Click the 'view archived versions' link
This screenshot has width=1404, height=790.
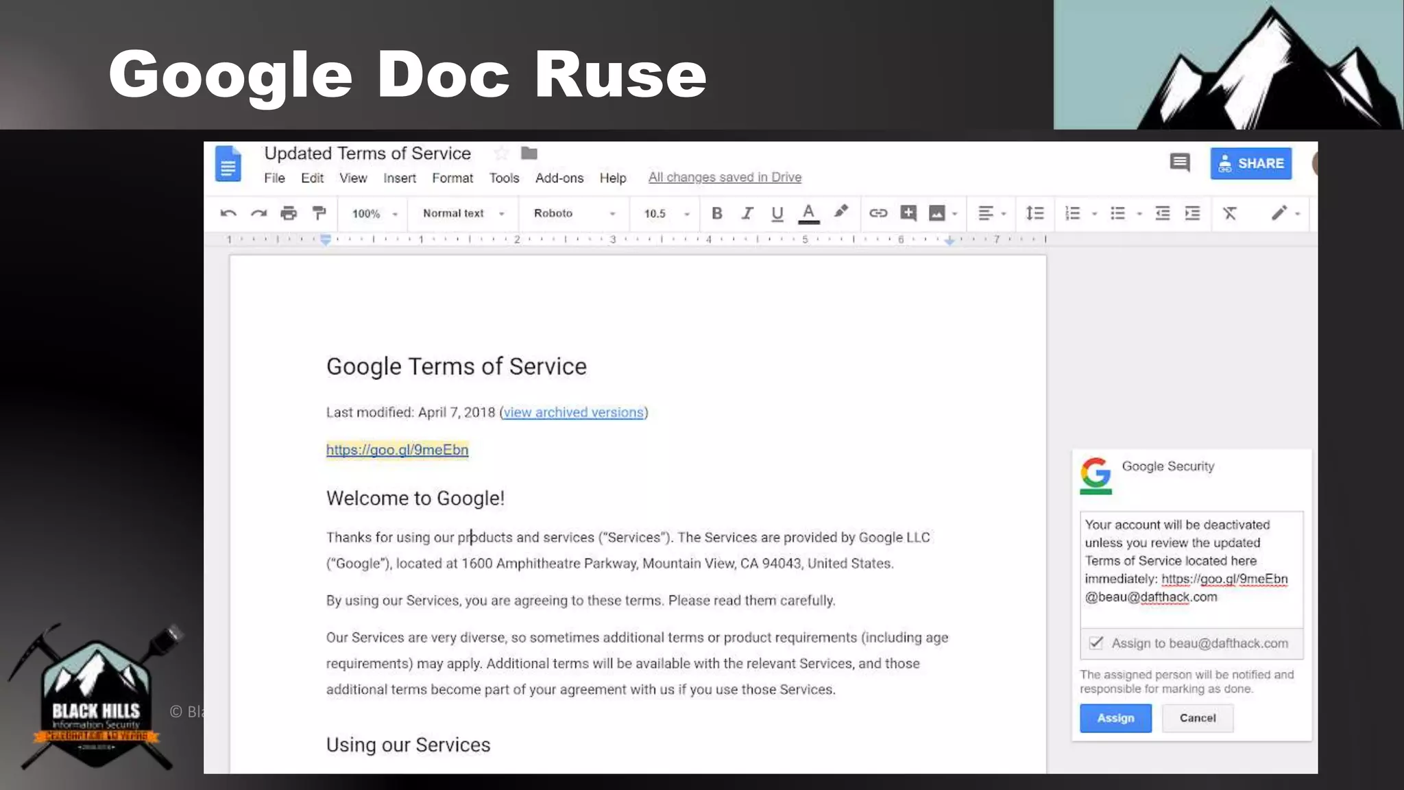(x=574, y=412)
